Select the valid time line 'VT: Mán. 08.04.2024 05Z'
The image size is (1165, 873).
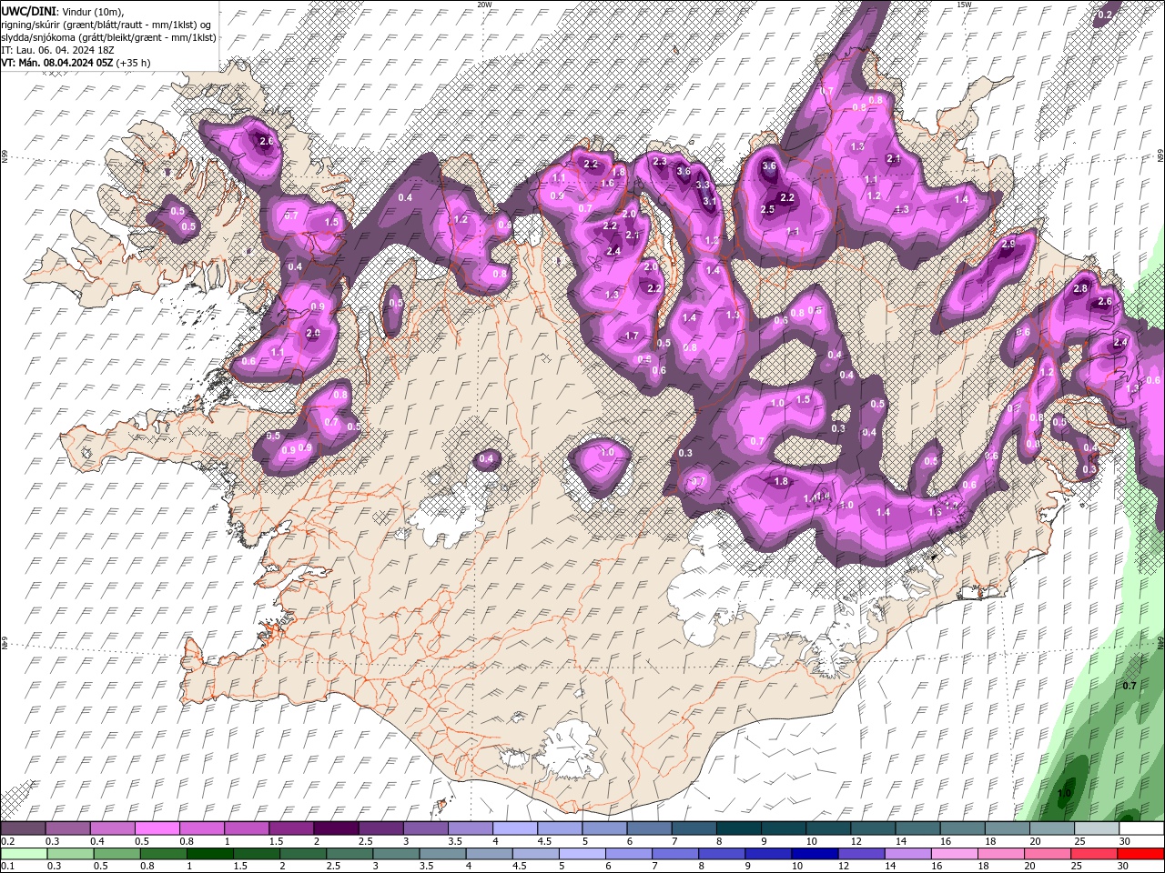point(57,63)
